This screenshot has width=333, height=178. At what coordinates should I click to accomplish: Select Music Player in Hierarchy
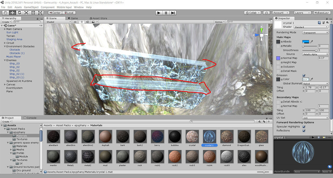pos(14,57)
